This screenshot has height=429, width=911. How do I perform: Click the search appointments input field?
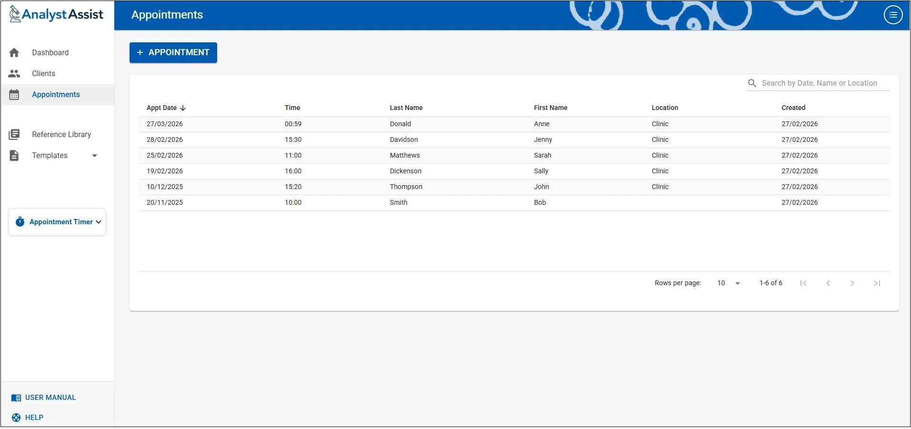point(819,82)
